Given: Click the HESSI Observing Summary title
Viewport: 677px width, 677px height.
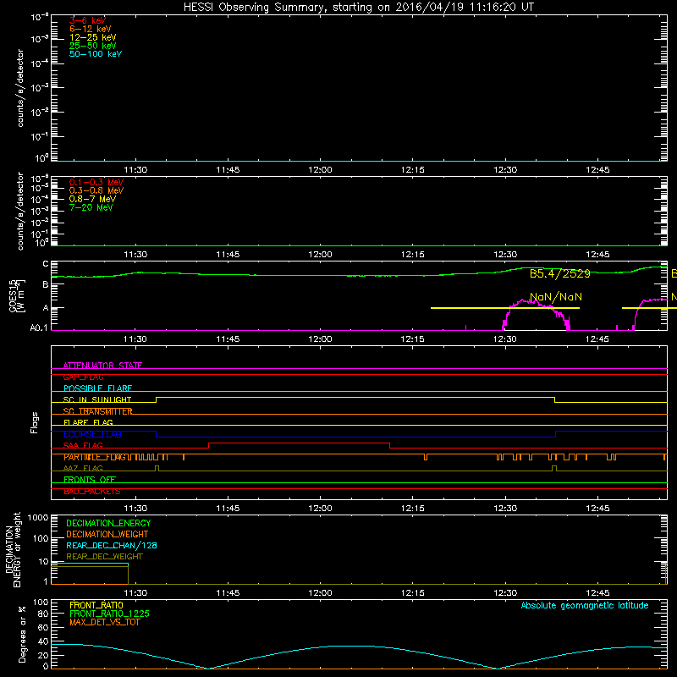Looking at the screenshot, I should pyautogui.click(x=359, y=8).
